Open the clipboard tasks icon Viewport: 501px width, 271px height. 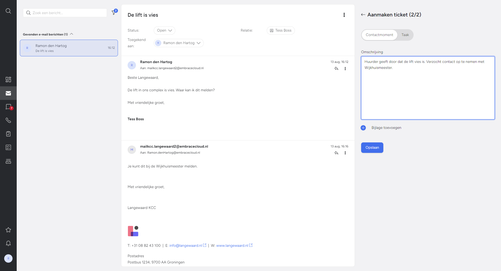tap(8, 134)
